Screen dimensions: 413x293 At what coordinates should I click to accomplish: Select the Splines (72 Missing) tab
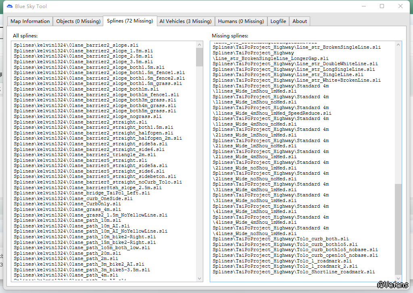point(130,21)
